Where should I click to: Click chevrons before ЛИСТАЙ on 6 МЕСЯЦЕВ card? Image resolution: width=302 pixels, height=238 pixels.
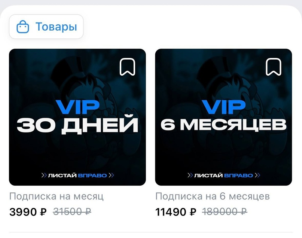[190, 176]
